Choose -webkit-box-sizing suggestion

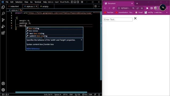pyautogui.click(x=54, y=36)
